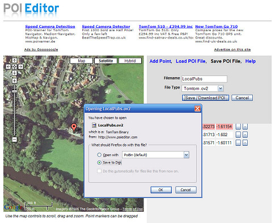Screen dimensions: 275x223
Task: Open the PoiBin (default) application dropdown
Action: coord(186,155)
